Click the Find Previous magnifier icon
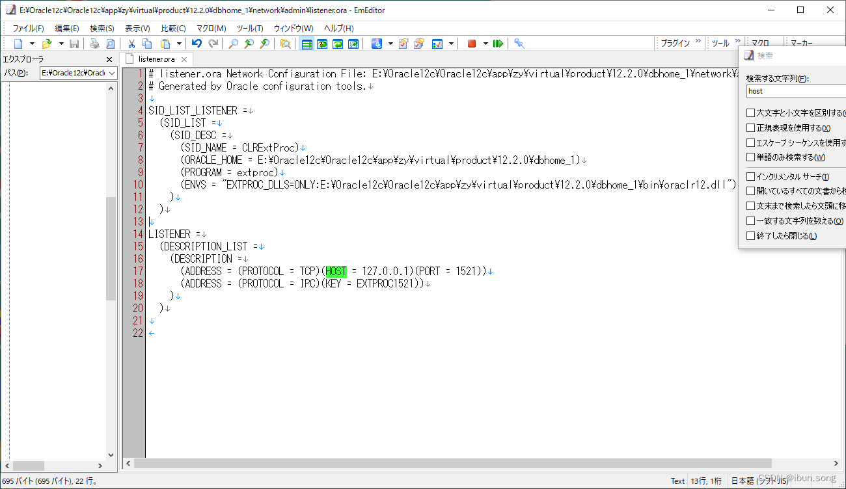This screenshot has width=846, height=489. (264, 44)
